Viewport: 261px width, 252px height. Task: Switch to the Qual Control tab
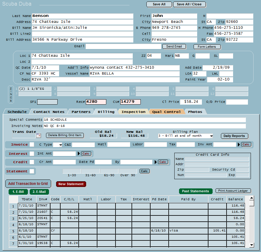(166, 112)
